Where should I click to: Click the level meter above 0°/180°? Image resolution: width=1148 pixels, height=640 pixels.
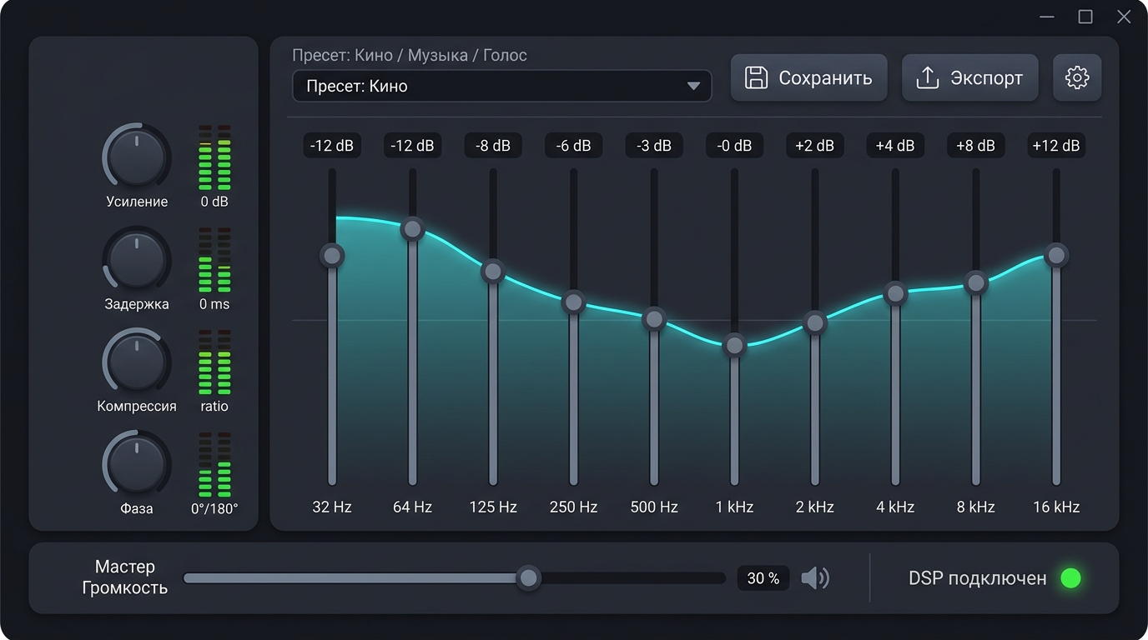[214, 465]
